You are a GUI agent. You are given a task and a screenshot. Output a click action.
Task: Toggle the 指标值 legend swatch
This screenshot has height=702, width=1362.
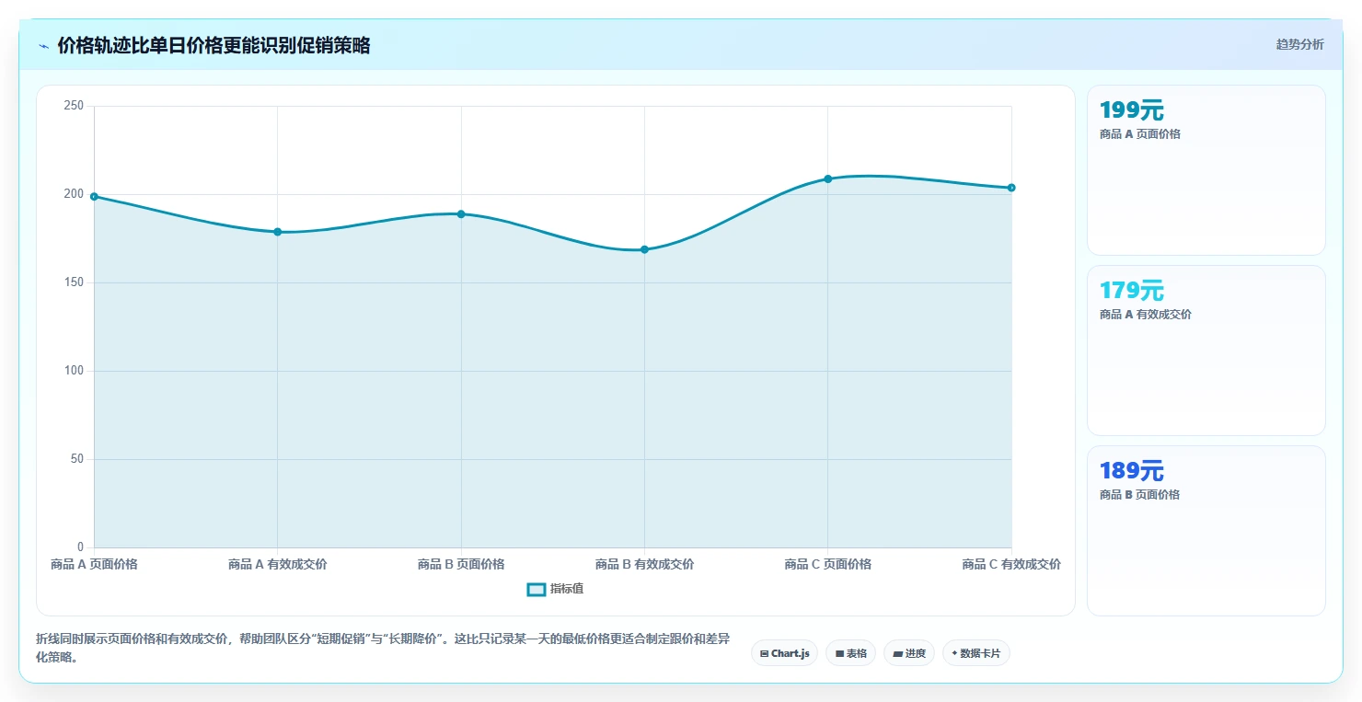click(537, 589)
